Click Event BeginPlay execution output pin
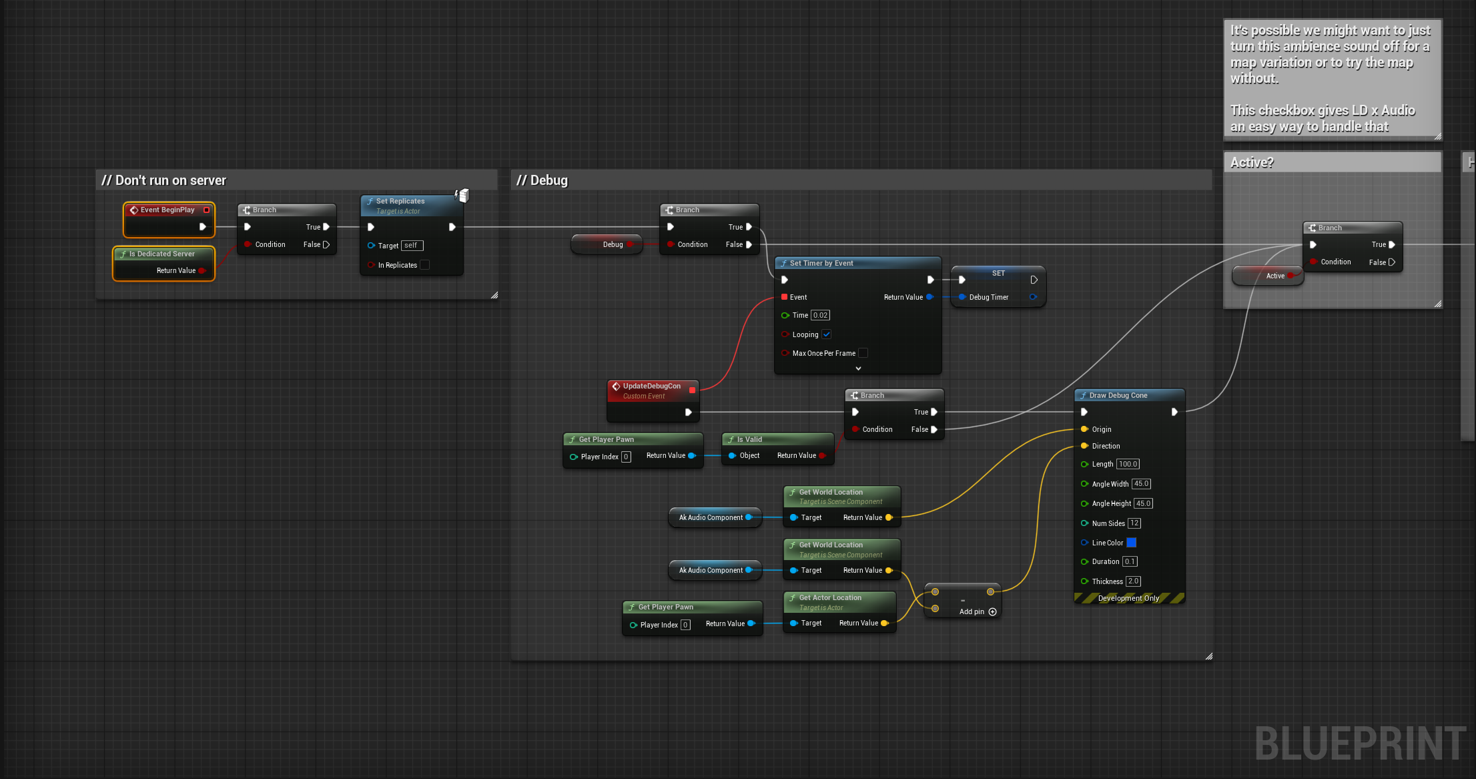Image resolution: width=1476 pixels, height=779 pixels. 203,227
